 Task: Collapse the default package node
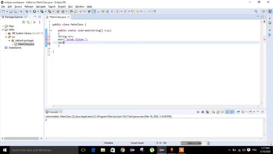coord(9,41)
